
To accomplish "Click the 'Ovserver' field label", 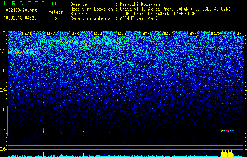I will 80,4.
